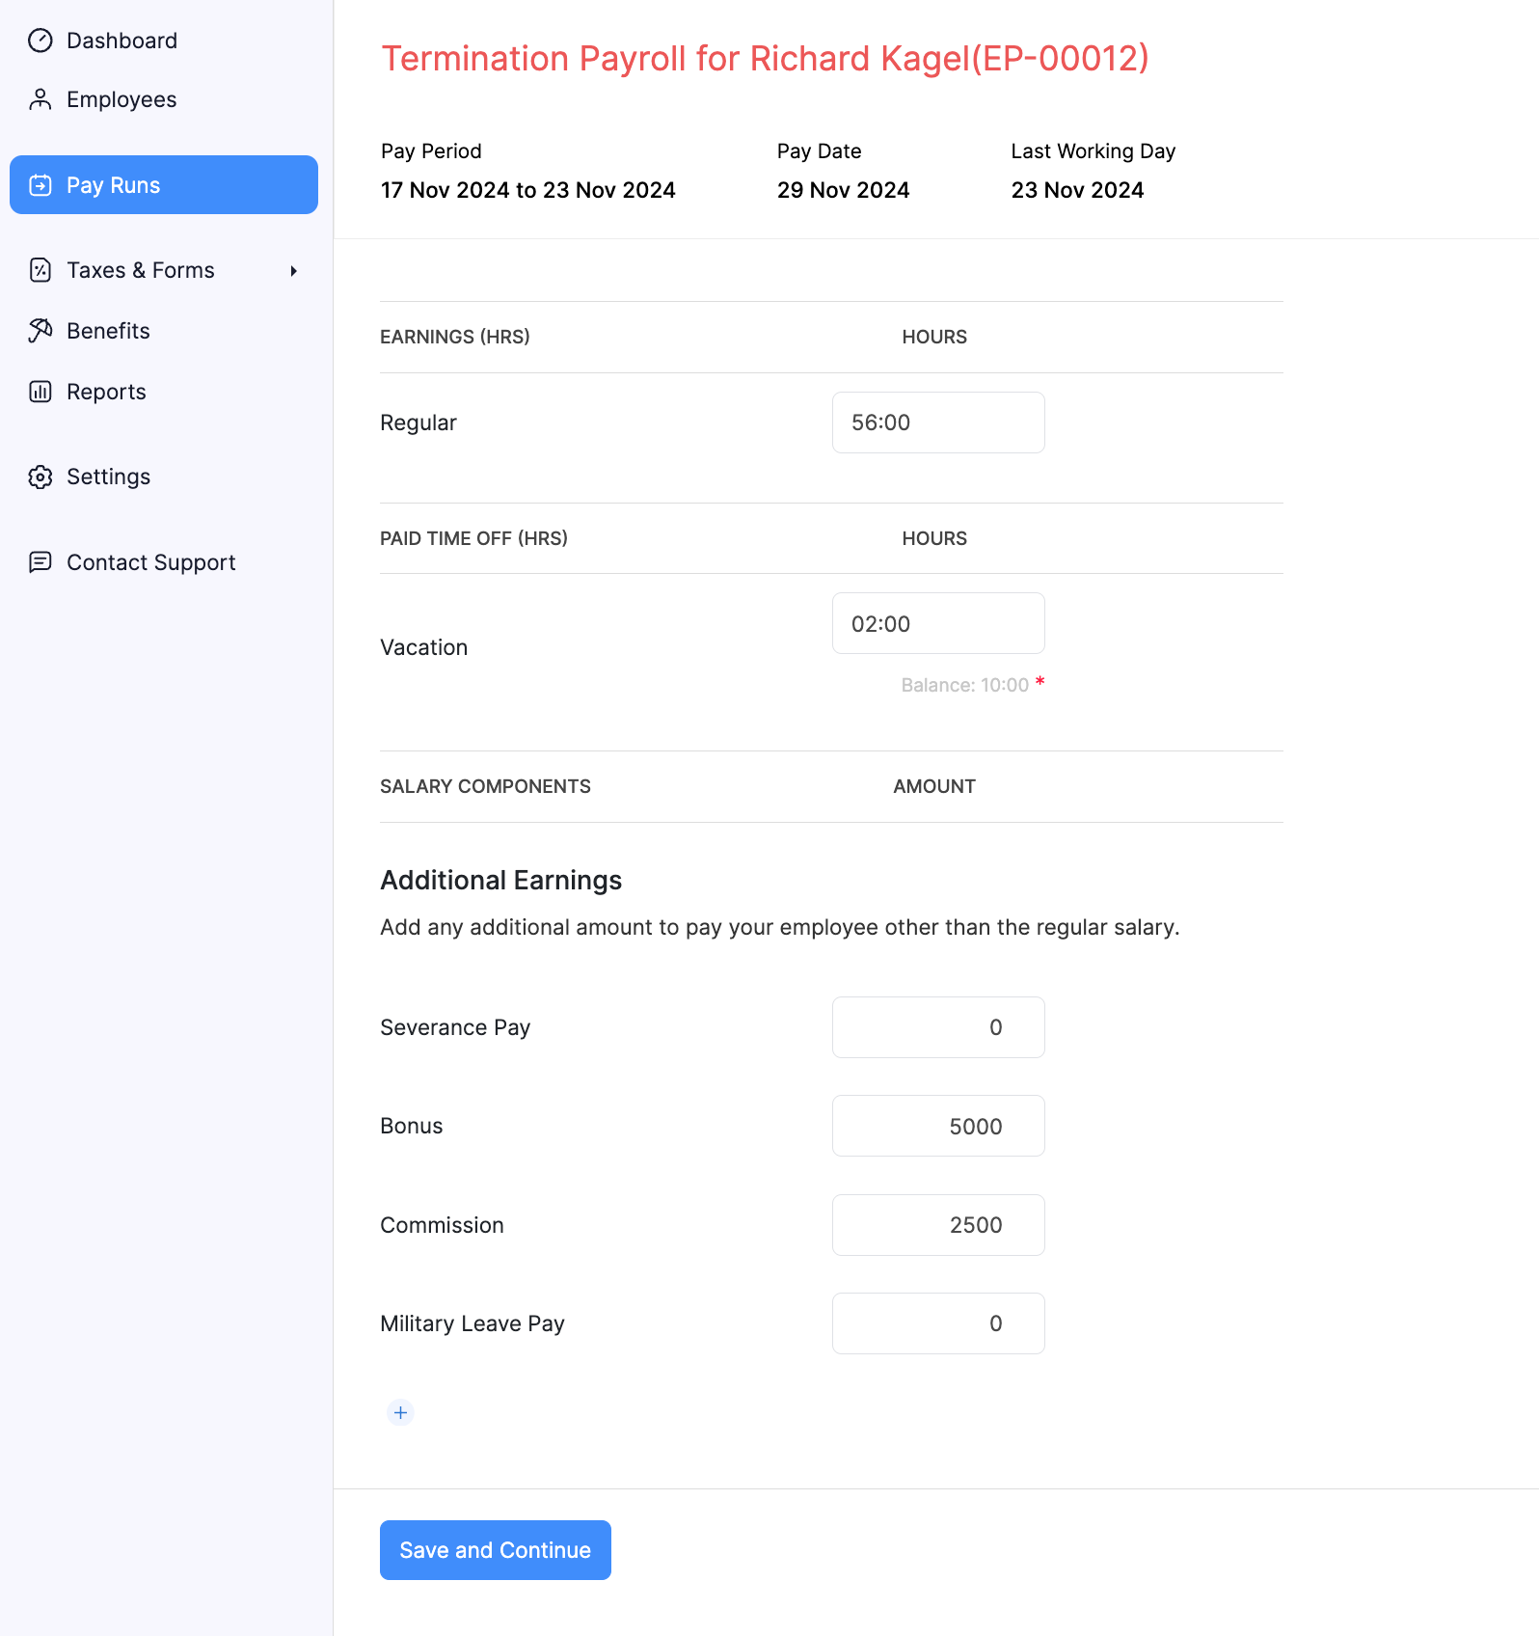This screenshot has width=1539, height=1636.
Task: Open Settings using the gear icon
Action: 40,477
